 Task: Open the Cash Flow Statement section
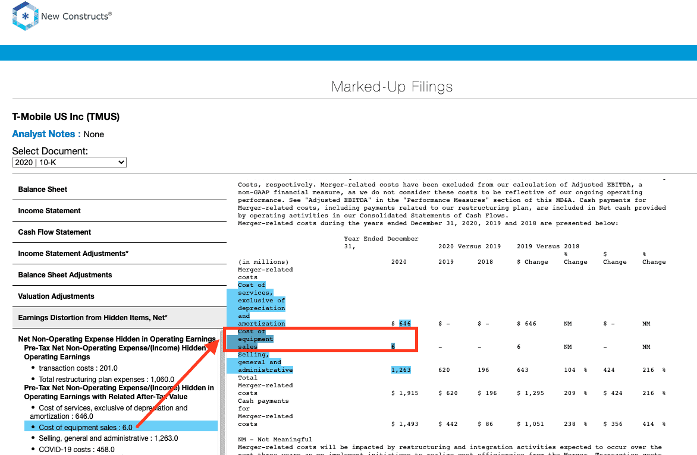click(119, 232)
